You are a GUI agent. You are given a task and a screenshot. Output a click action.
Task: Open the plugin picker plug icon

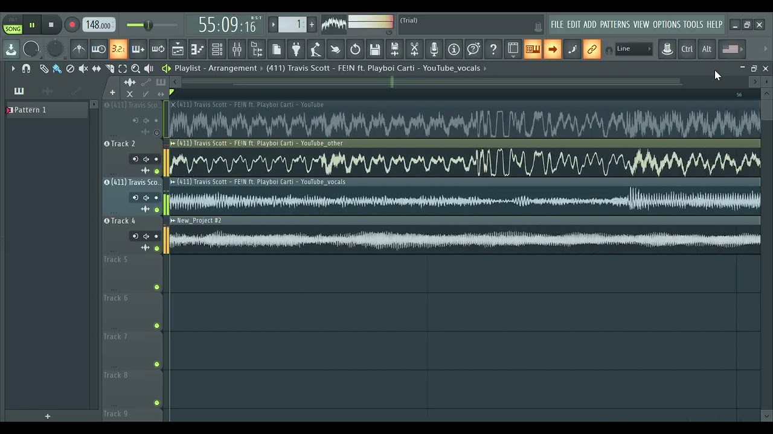(x=296, y=49)
